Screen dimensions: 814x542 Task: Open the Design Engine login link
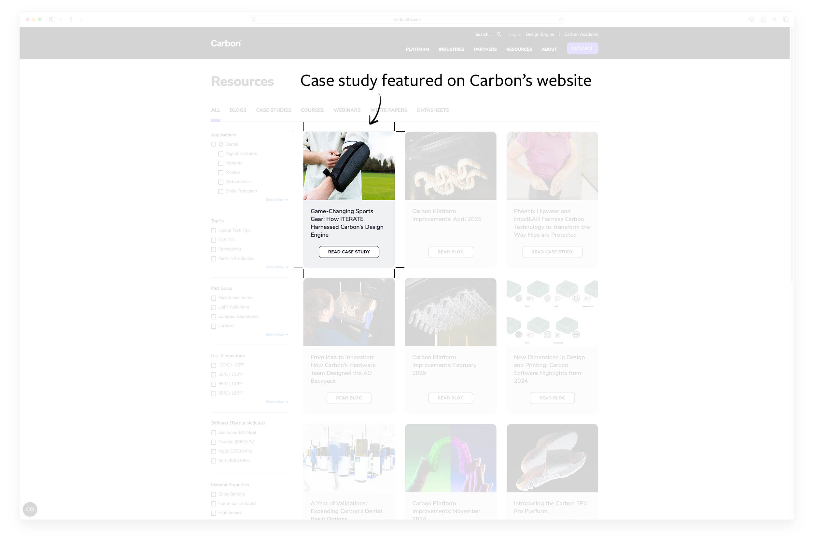(540, 34)
